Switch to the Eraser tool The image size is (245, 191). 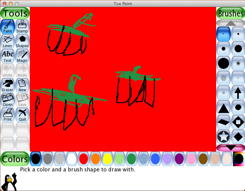[7, 85]
